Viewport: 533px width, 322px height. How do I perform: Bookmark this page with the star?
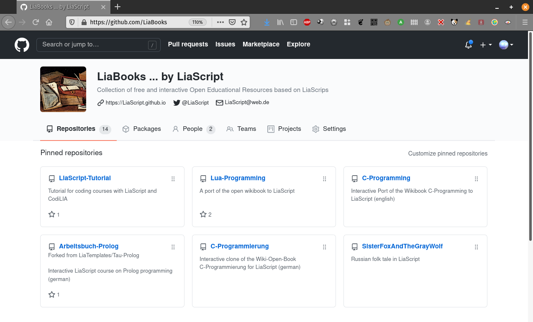click(244, 22)
